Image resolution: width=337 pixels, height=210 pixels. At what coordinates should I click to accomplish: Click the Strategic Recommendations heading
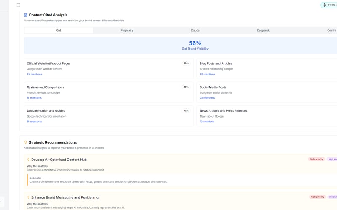click(53, 142)
